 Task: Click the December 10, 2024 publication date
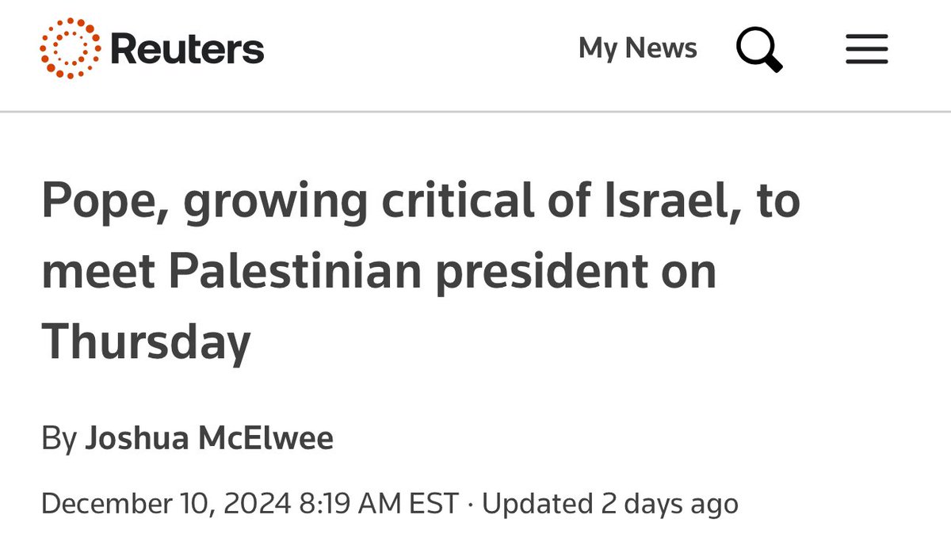[x=164, y=503]
